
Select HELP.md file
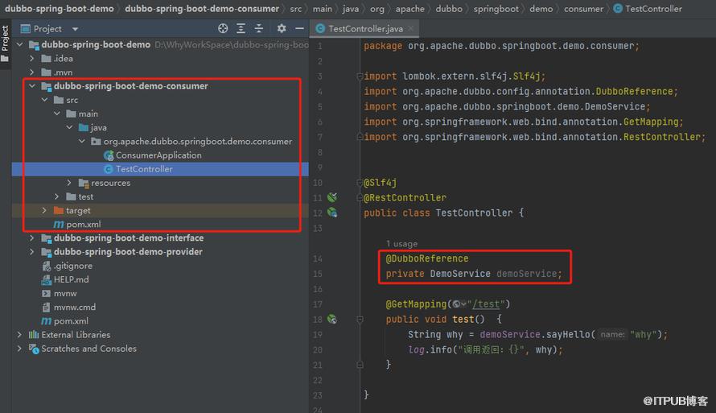click(x=72, y=279)
